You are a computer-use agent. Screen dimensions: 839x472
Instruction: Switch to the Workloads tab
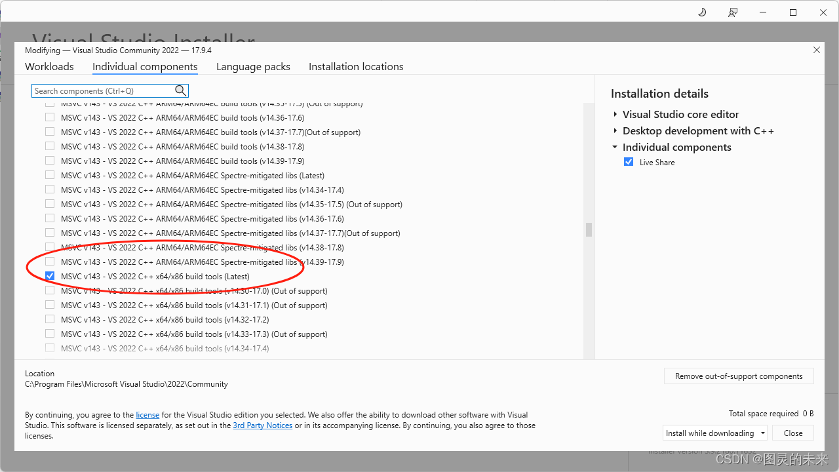pos(49,66)
